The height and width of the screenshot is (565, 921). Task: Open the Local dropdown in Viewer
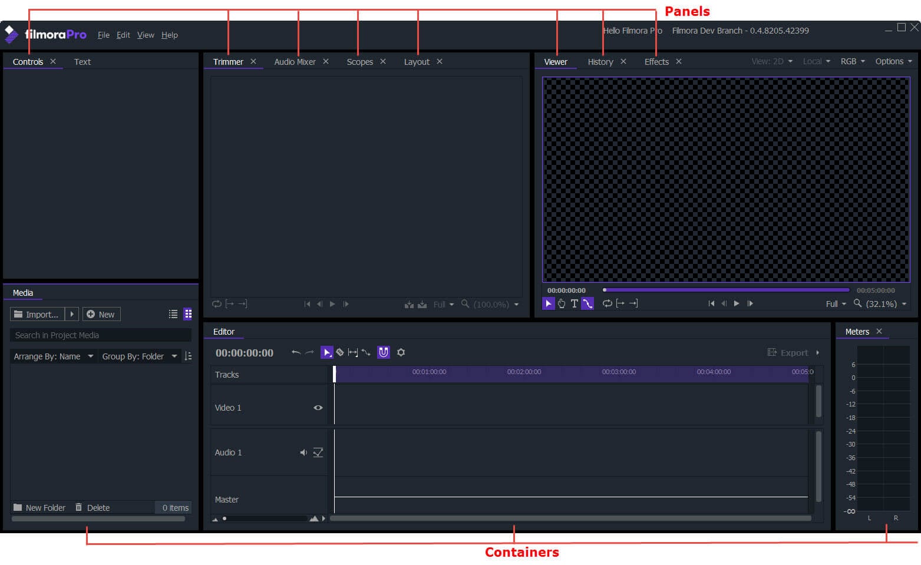816,61
